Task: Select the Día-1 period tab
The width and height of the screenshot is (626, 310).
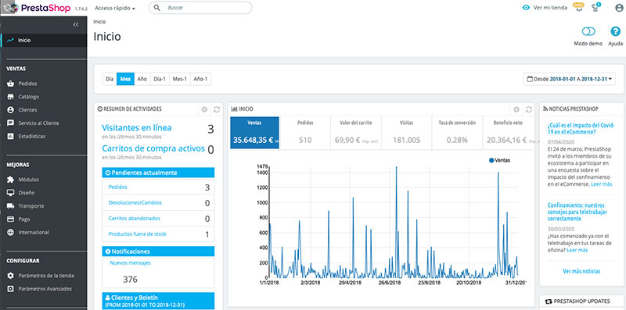Action: coord(160,79)
